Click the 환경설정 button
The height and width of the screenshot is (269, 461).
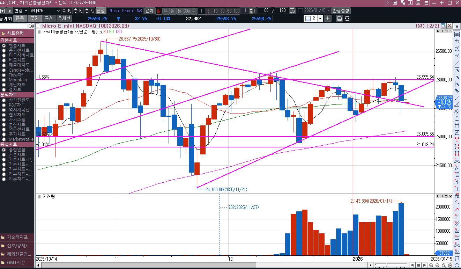pos(341,10)
